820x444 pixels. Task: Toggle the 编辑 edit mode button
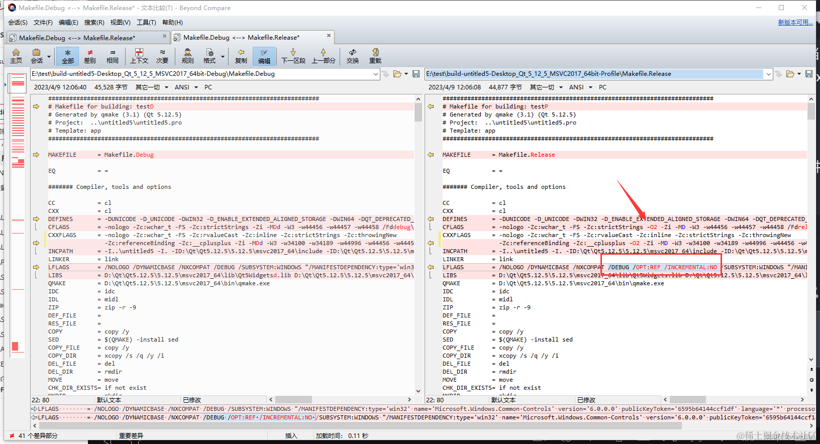click(x=264, y=56)
